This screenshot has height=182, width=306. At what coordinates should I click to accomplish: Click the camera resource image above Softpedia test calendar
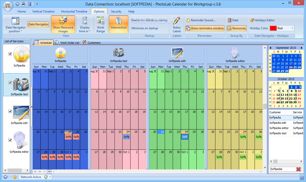[x=119, y=52]
